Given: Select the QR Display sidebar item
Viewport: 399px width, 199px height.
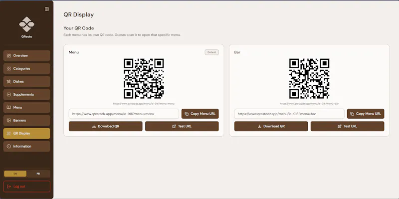Looking at the screenshot, I should click(27, 133).
